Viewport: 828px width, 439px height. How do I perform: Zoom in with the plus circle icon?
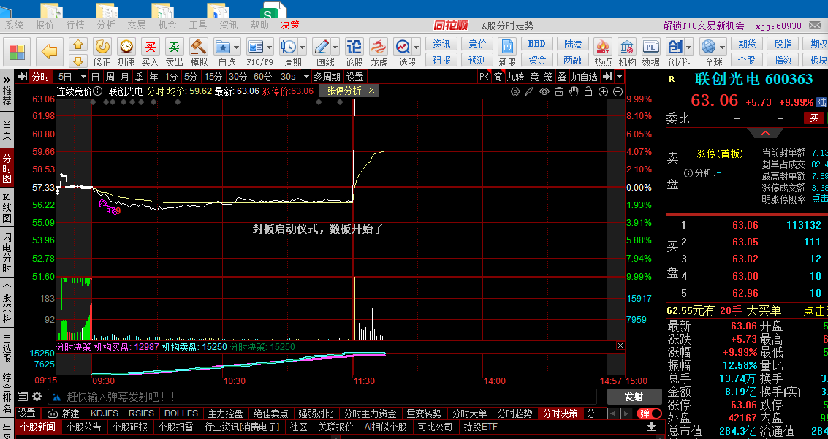603,91
